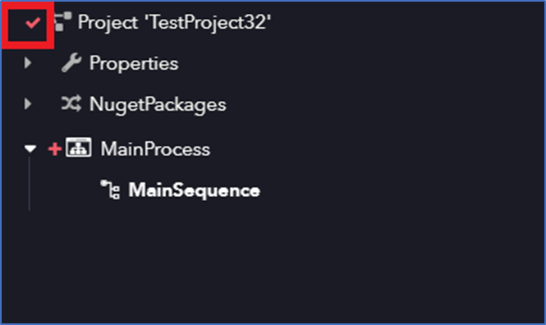Select the Project 'TestProject32' root node

click(x=174, y=23)
